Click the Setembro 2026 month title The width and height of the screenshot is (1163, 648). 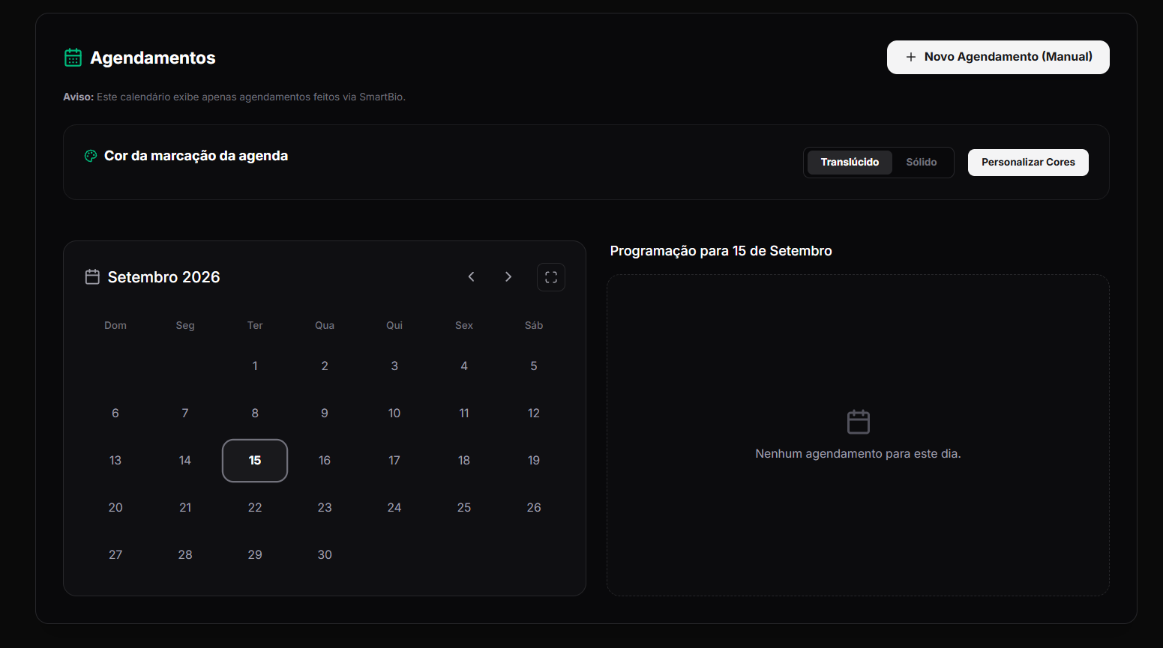click(x=163, y=277)
